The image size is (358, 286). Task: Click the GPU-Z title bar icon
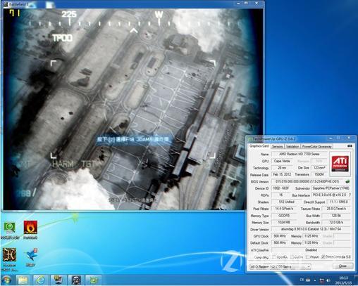click(x=249, y=139)
